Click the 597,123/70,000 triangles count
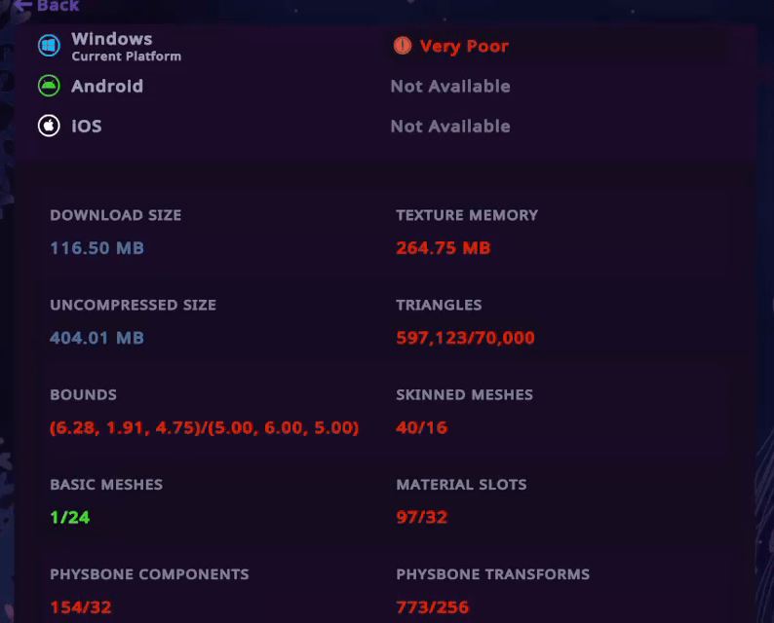This screenshot has width=774, height=623. click(x=465, y=338)
